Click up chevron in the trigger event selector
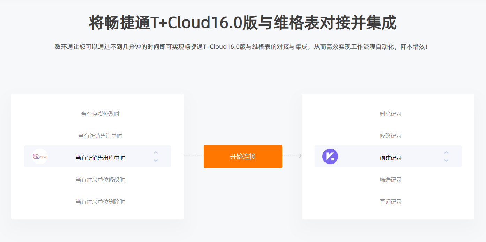 [156, 152]
